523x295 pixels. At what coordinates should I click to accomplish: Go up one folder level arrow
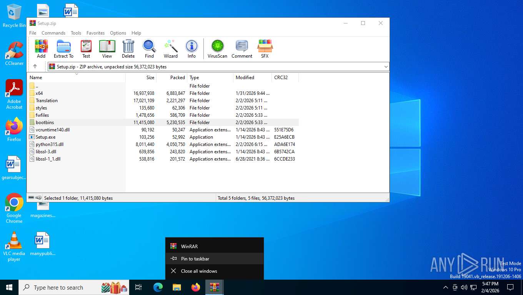35,66
